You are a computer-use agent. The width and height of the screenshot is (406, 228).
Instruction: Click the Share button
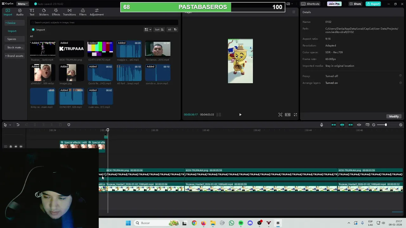(x=355, y=4)
